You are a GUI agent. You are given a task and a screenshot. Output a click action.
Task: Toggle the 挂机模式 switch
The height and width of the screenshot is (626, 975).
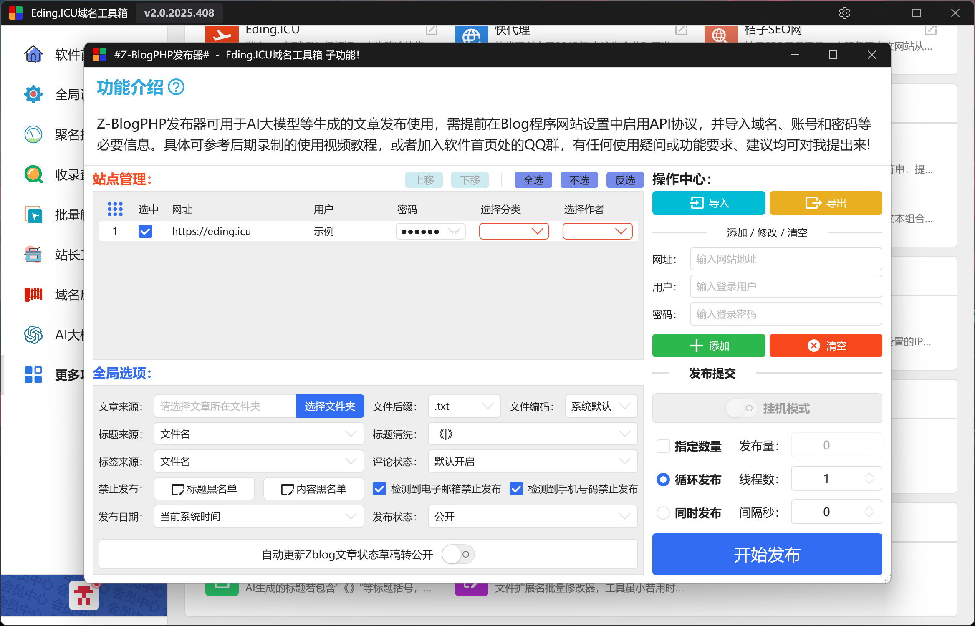pyautogui.click(x=741, y=408)
